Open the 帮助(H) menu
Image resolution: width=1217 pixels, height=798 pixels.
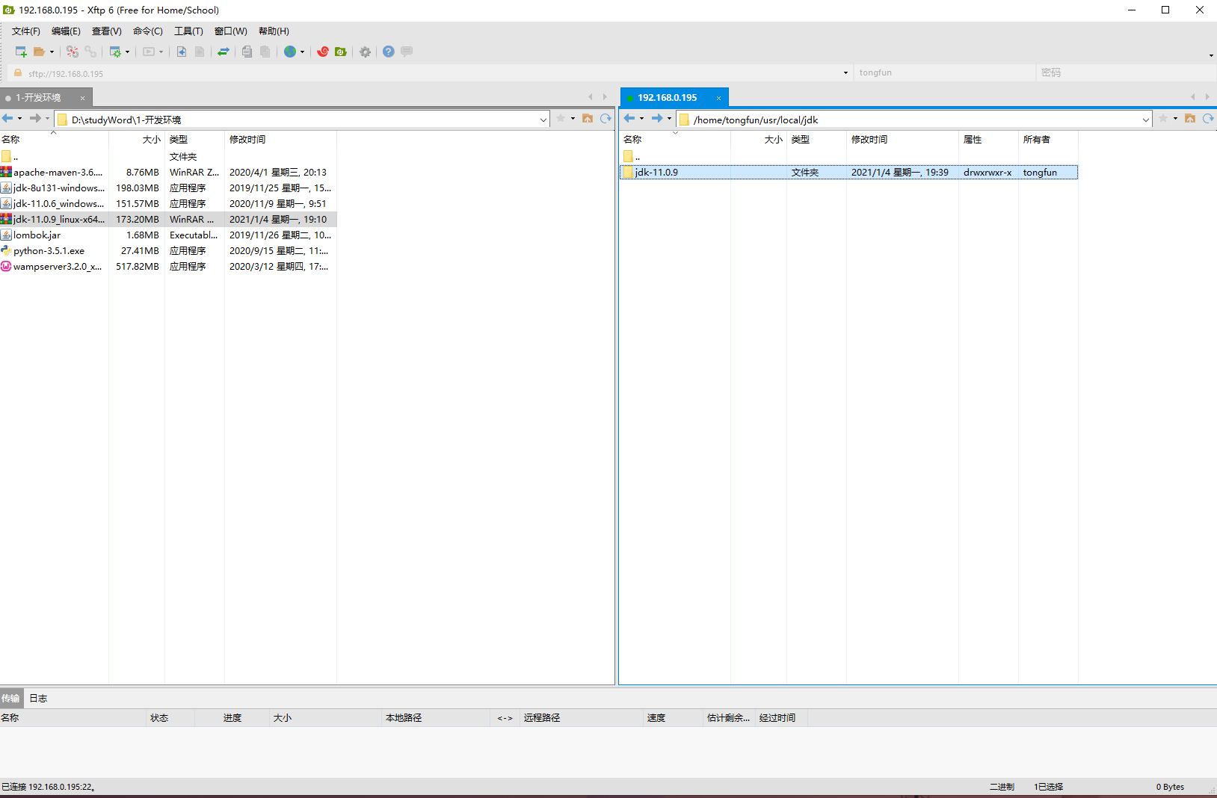274,31
